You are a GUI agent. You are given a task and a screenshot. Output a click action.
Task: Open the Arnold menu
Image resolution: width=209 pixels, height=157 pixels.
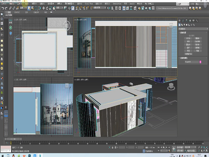pyautogui.click(x=131, y=4)
